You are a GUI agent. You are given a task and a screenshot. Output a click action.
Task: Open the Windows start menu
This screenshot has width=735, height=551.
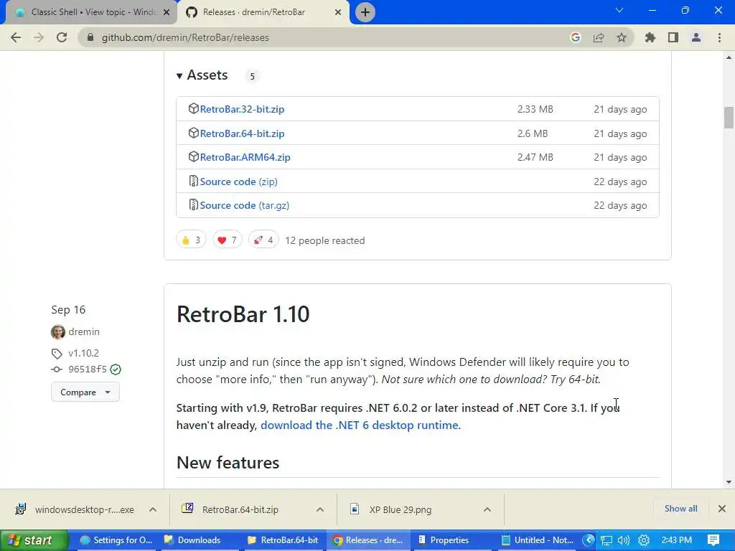[x=33, y=540]
